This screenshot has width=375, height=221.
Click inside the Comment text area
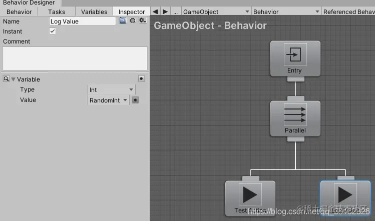[75, 58]
